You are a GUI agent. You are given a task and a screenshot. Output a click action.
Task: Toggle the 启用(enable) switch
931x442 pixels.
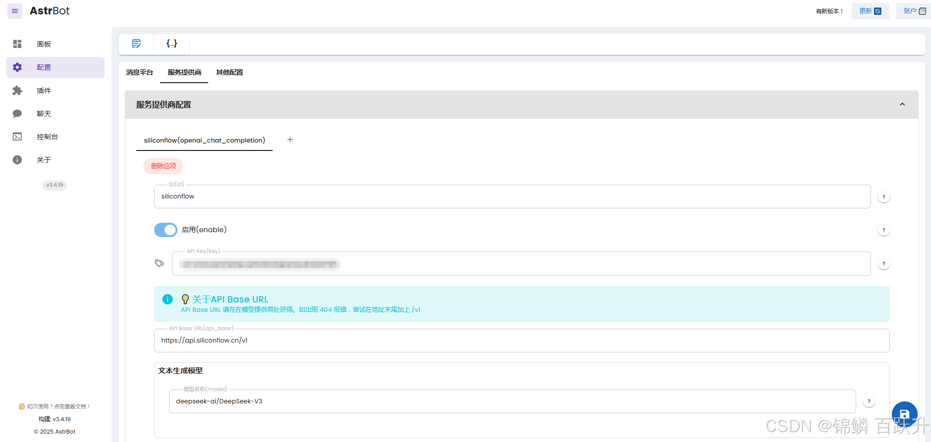click(x=166, y=230)
